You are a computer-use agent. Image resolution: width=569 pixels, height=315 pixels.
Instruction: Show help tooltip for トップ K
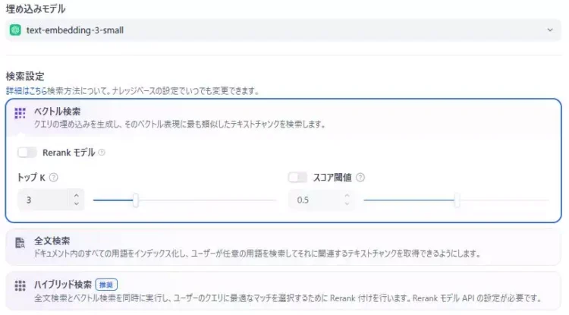coord(54,178)
